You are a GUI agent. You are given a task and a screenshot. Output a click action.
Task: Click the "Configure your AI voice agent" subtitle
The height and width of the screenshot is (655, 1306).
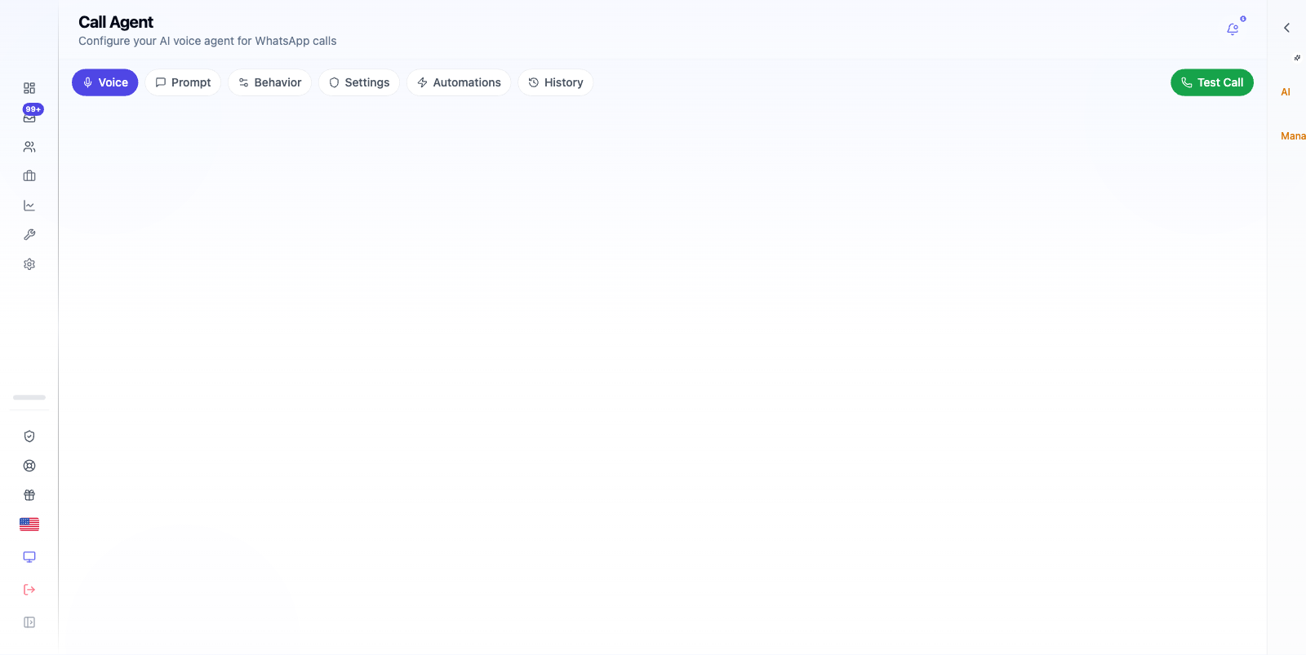coord(207,41)
